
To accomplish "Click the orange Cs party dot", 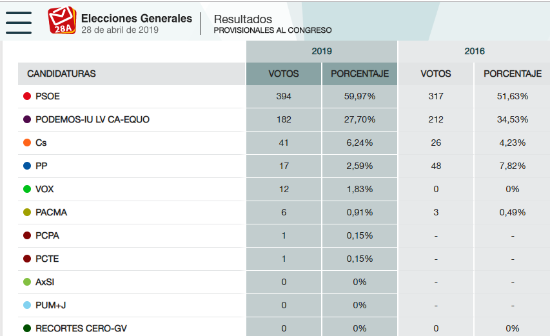I will tap(27, 143).
